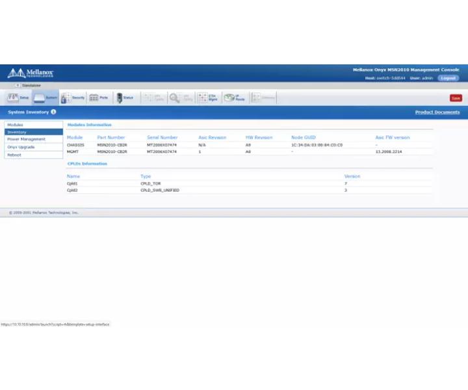Go to the Ports section

pos(99,97)
